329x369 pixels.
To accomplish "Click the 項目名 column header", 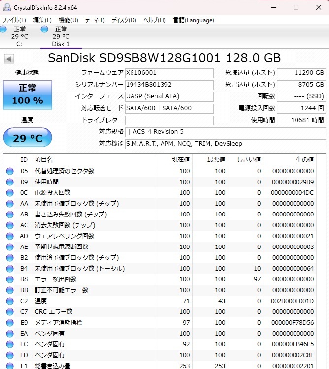I will tap(95, 160).
